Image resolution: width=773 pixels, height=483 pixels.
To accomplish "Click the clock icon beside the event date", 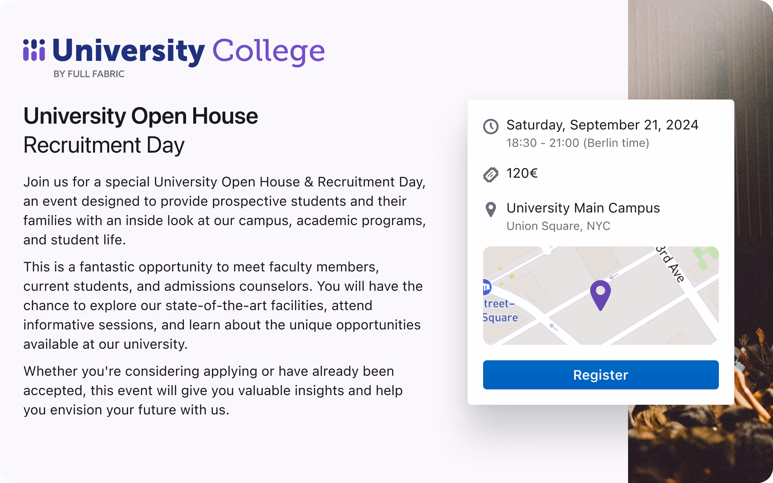I will click(x=491, y=126).
